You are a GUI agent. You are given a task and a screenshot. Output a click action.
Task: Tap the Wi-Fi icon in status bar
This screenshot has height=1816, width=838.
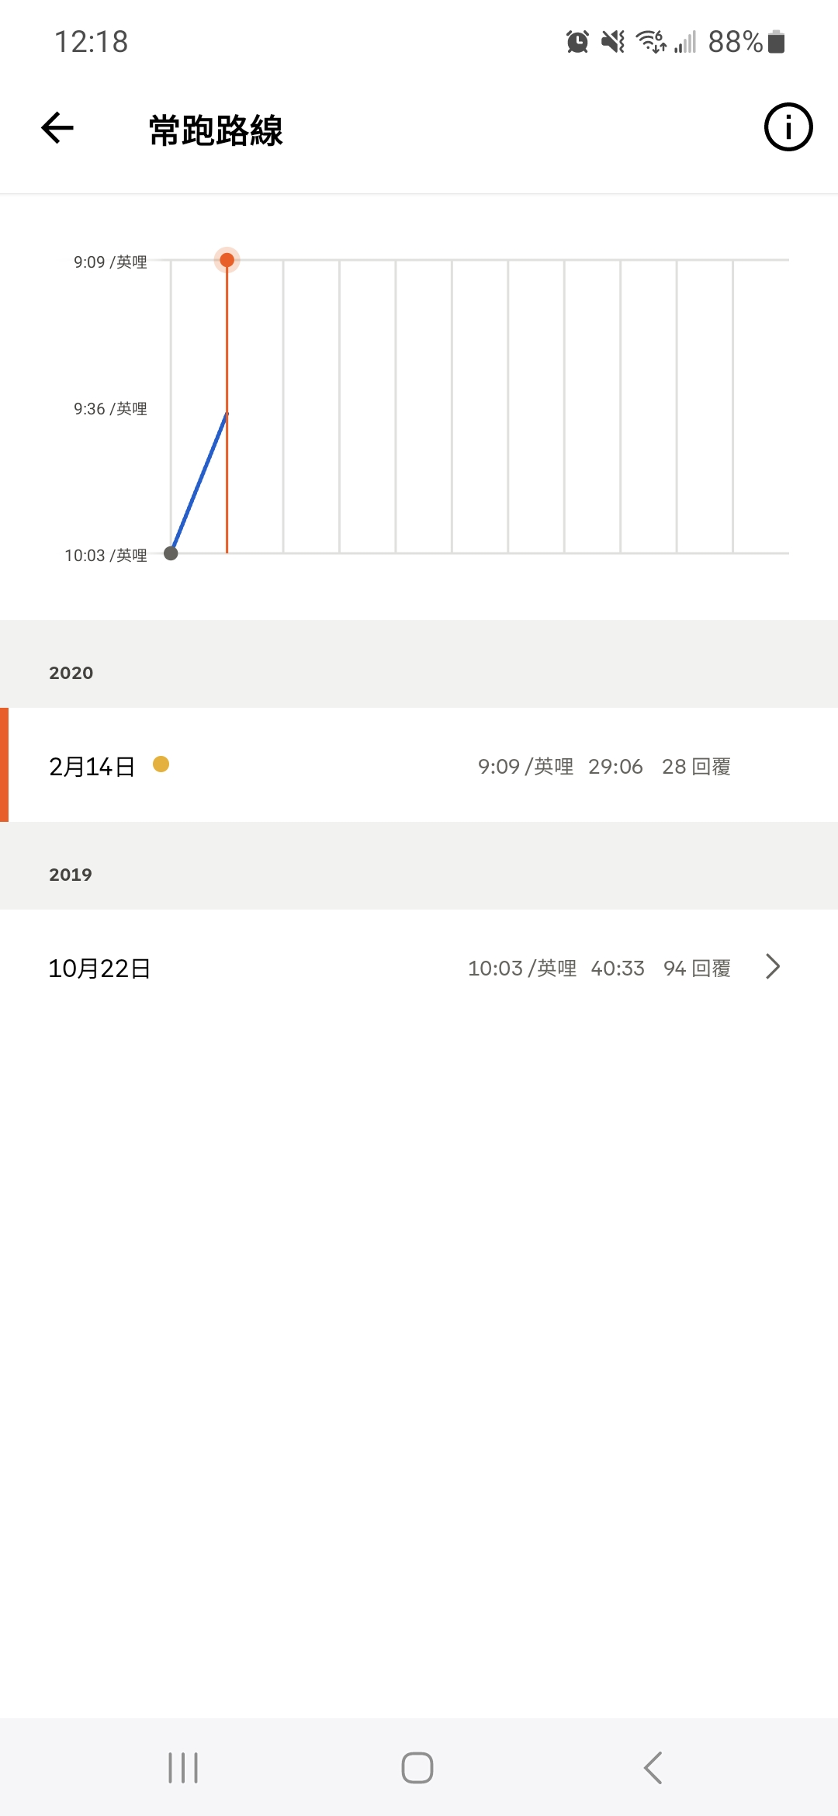(x=651, y=41)
